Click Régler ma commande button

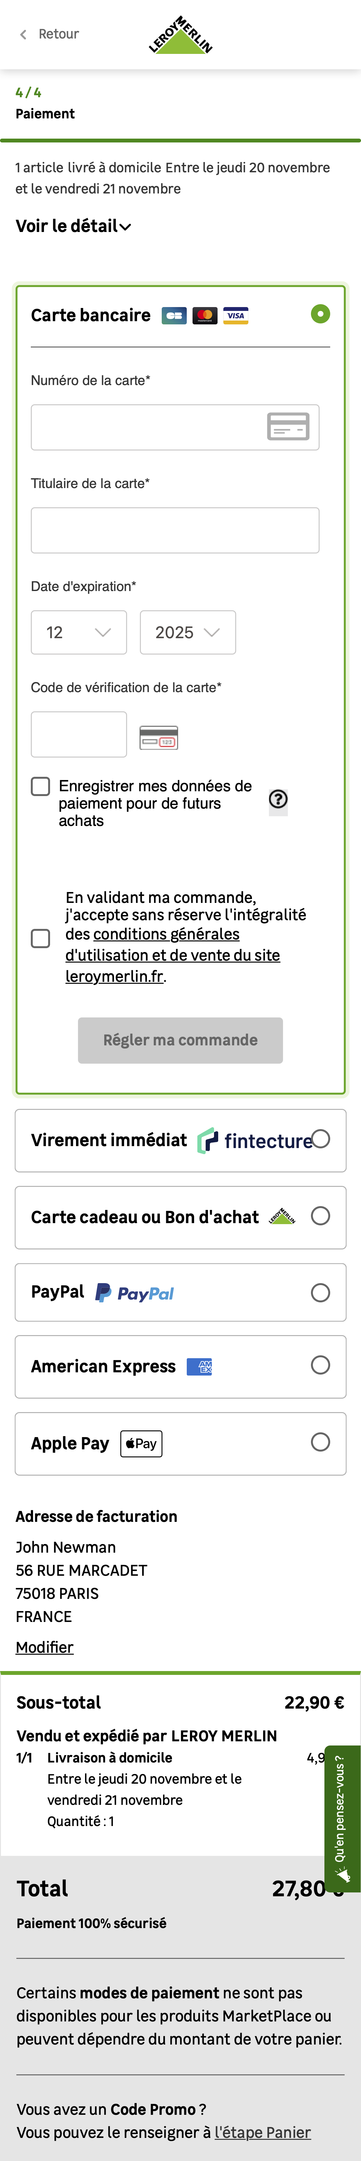point(180,1040)
